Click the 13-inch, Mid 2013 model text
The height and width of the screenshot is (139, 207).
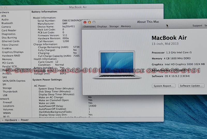pos(165,44)
